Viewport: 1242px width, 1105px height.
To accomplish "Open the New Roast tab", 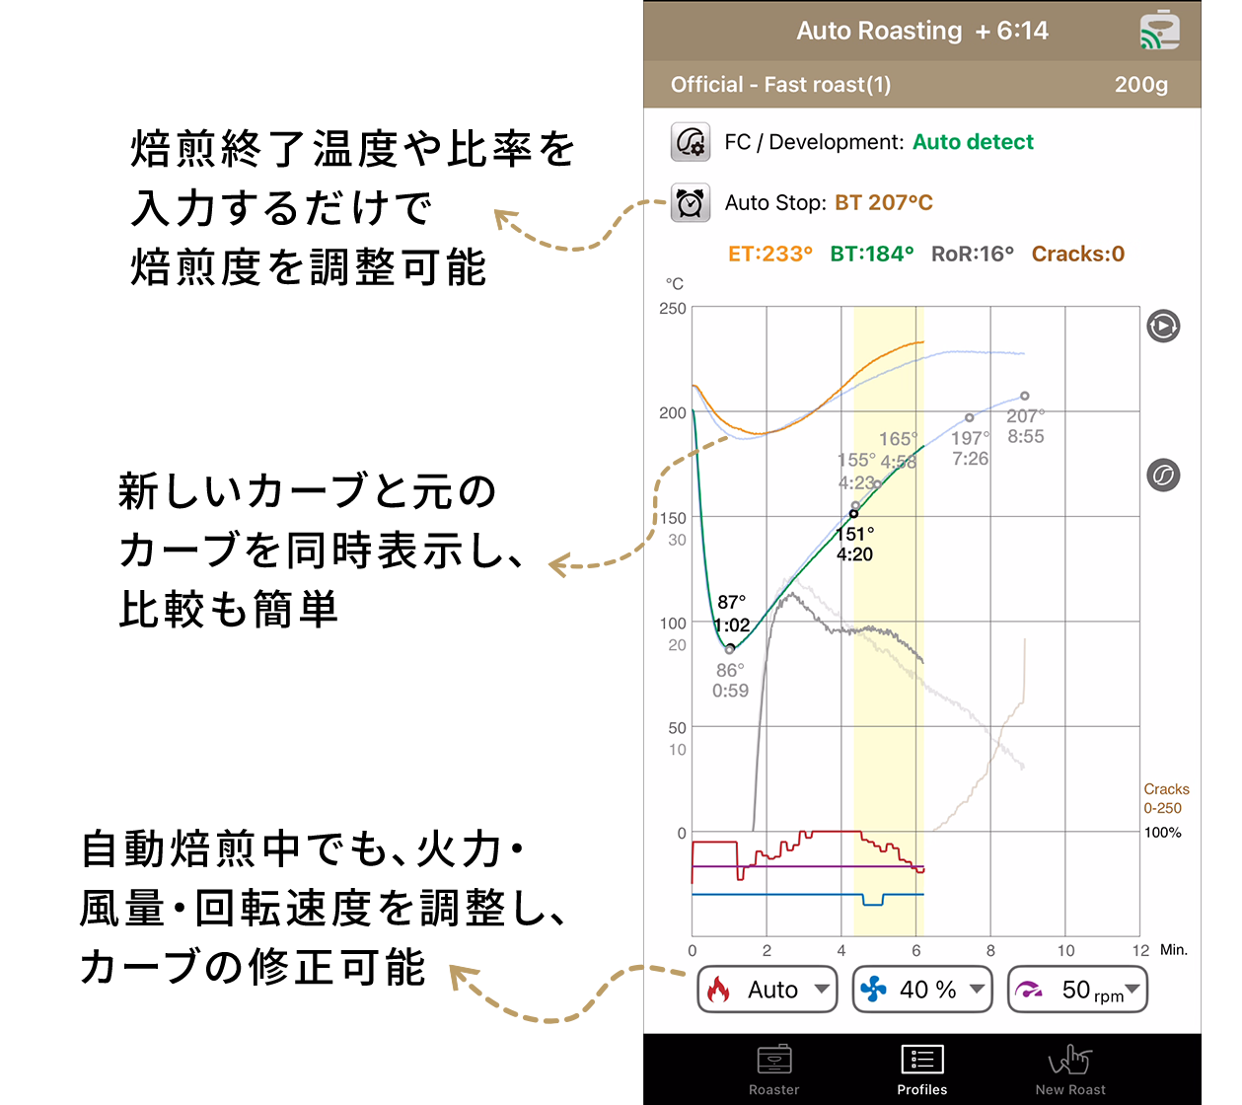I will pyautogui.click(x=1070, y=1069).
